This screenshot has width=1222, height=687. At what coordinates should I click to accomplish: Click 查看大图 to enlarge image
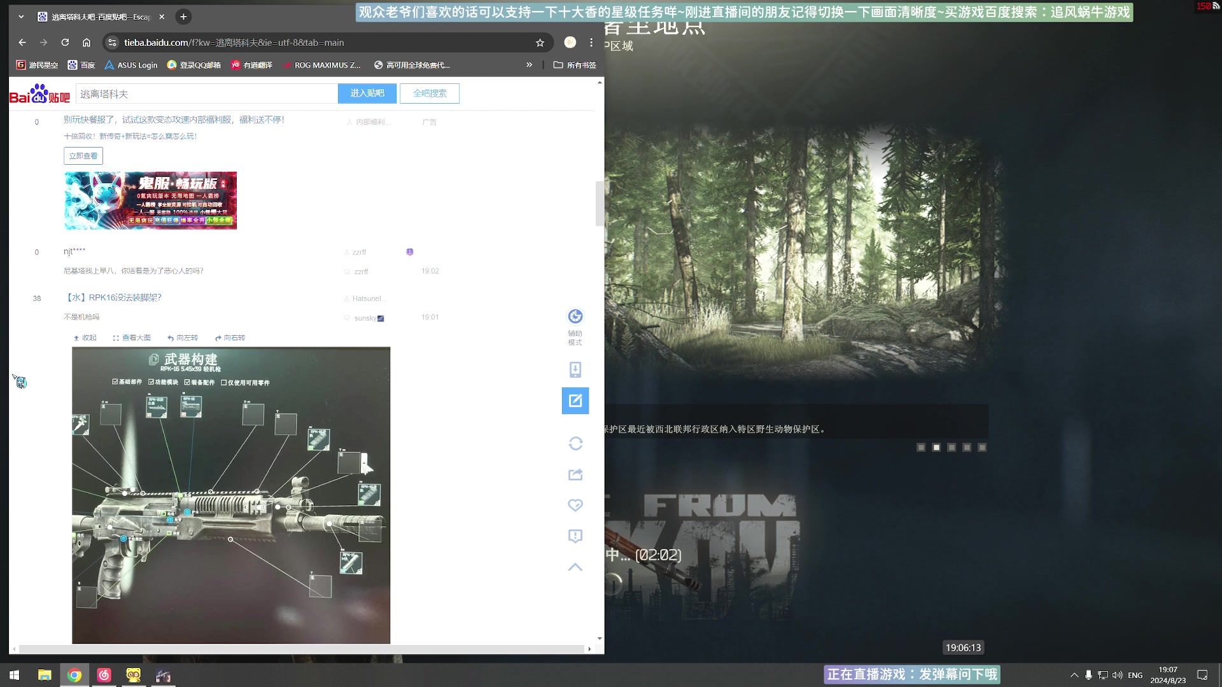(x=132, y=338)
